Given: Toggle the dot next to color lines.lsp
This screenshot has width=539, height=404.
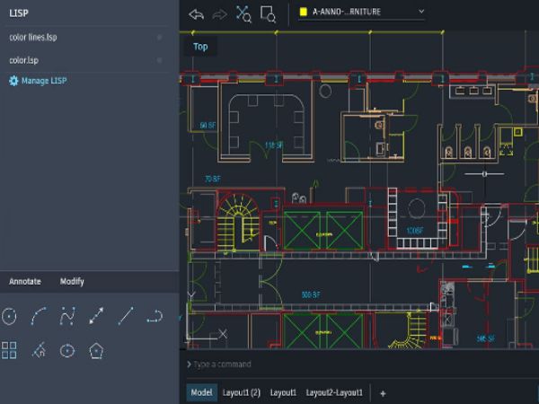Looking at the screenshot, I should 160,37.
